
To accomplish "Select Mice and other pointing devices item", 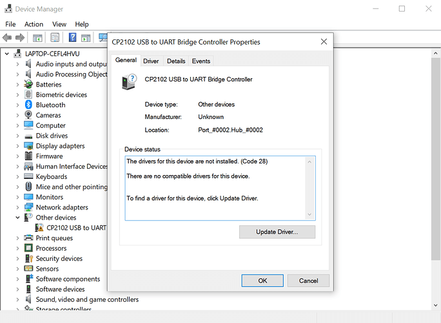I will 72,187.
